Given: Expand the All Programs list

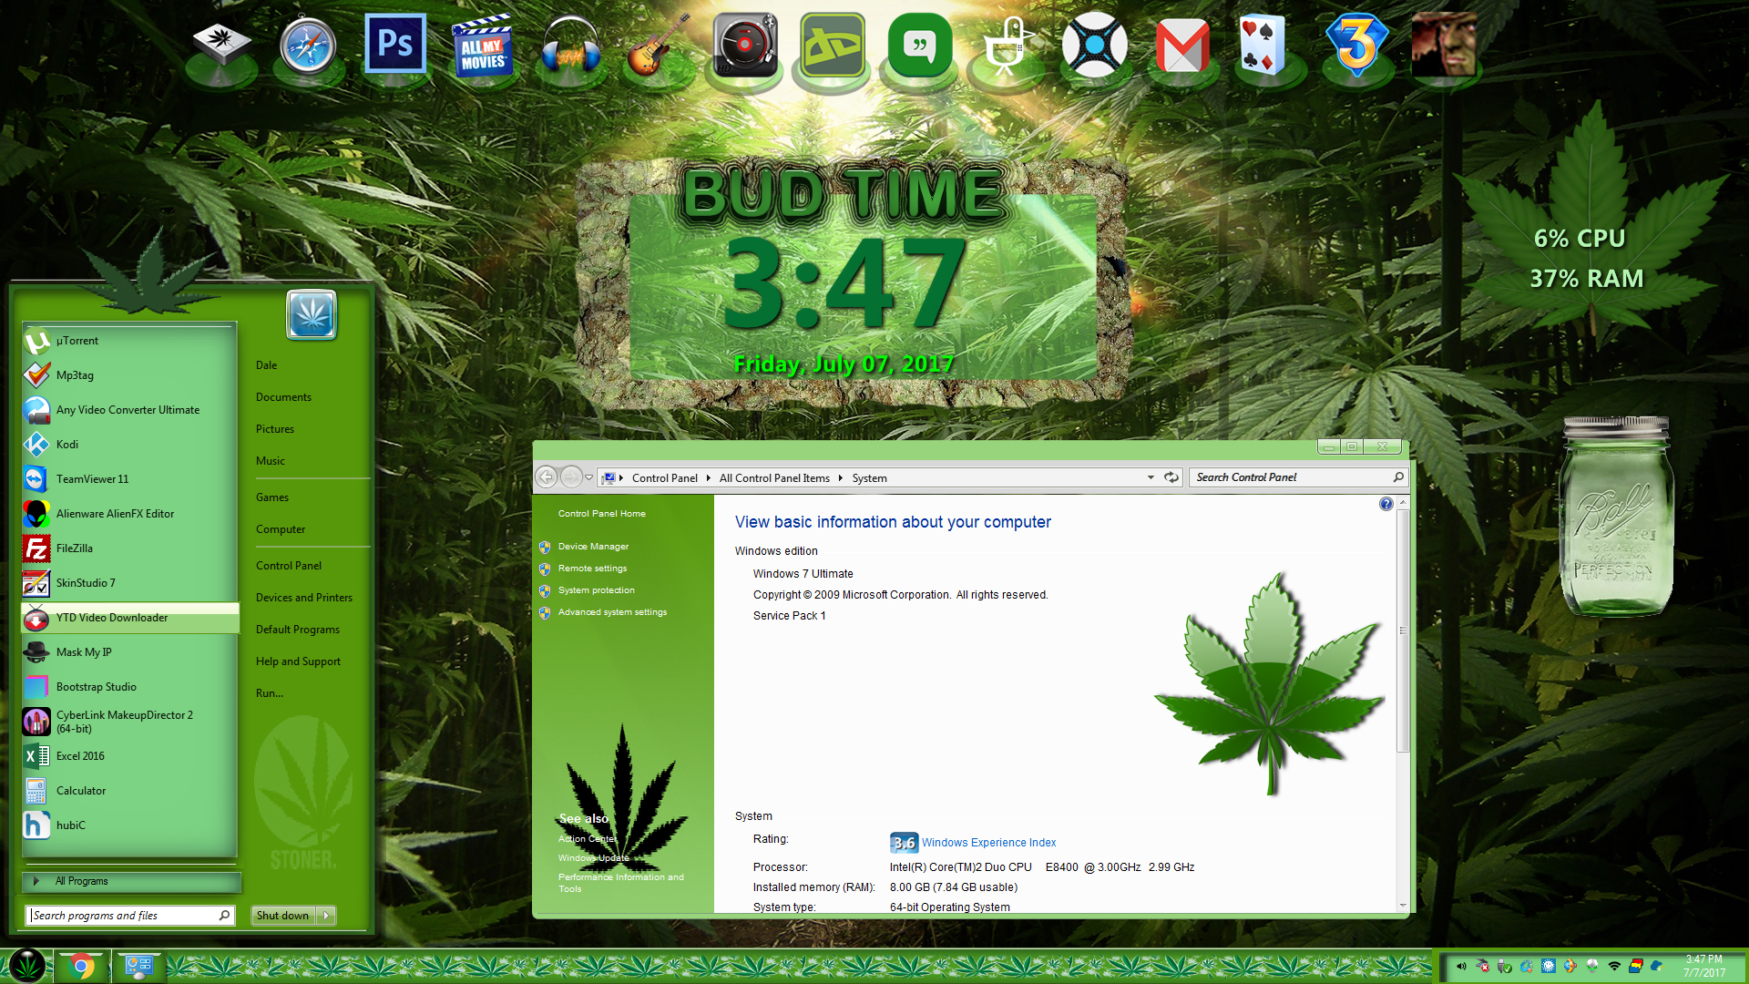Looking at the screenshot, I should click(131, 881).
